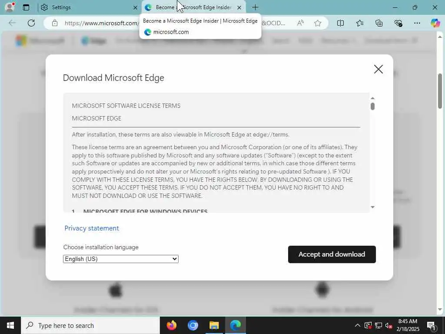Launch Firefox from the taskbar

coord(171,325)
